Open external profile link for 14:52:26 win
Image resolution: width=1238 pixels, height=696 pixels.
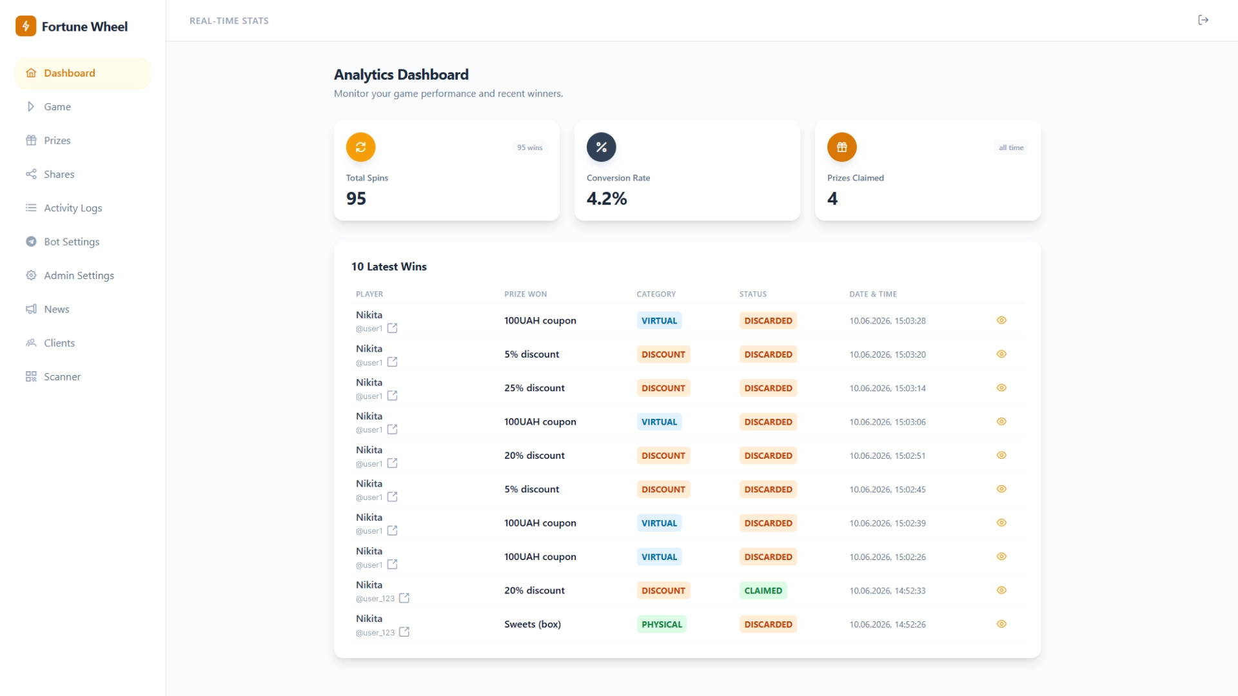(404, 632)
